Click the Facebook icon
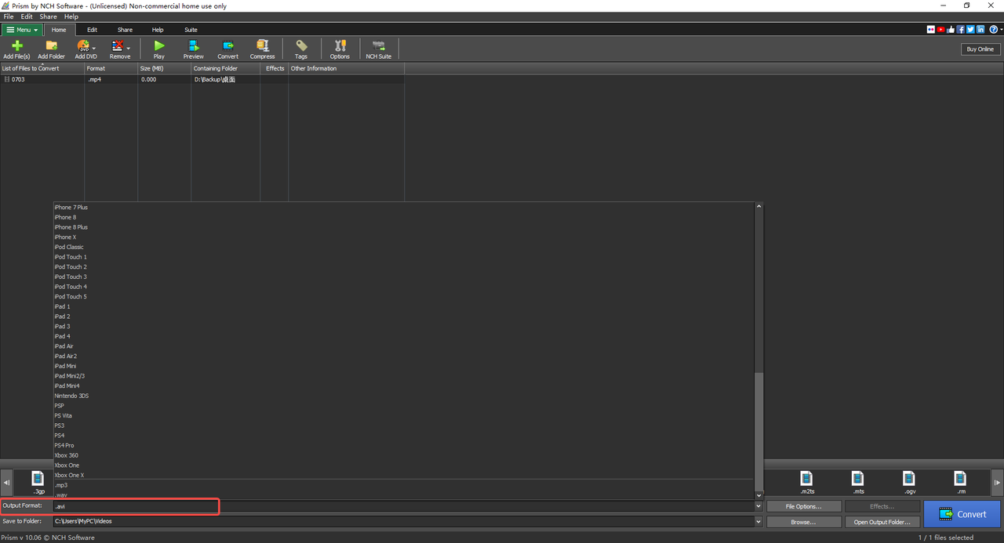 [961, 30]
